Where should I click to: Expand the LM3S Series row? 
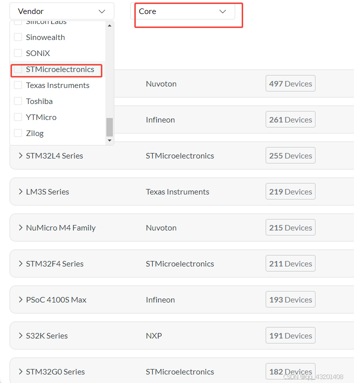pyautogui.click(x=21, y=191)
